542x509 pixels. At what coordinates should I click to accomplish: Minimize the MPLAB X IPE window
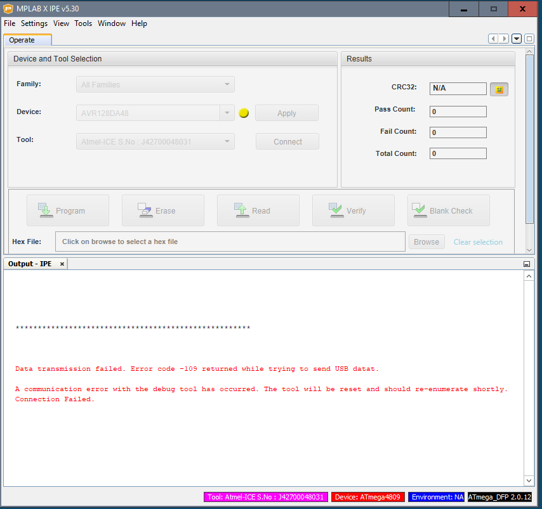(x=464, y=9)
